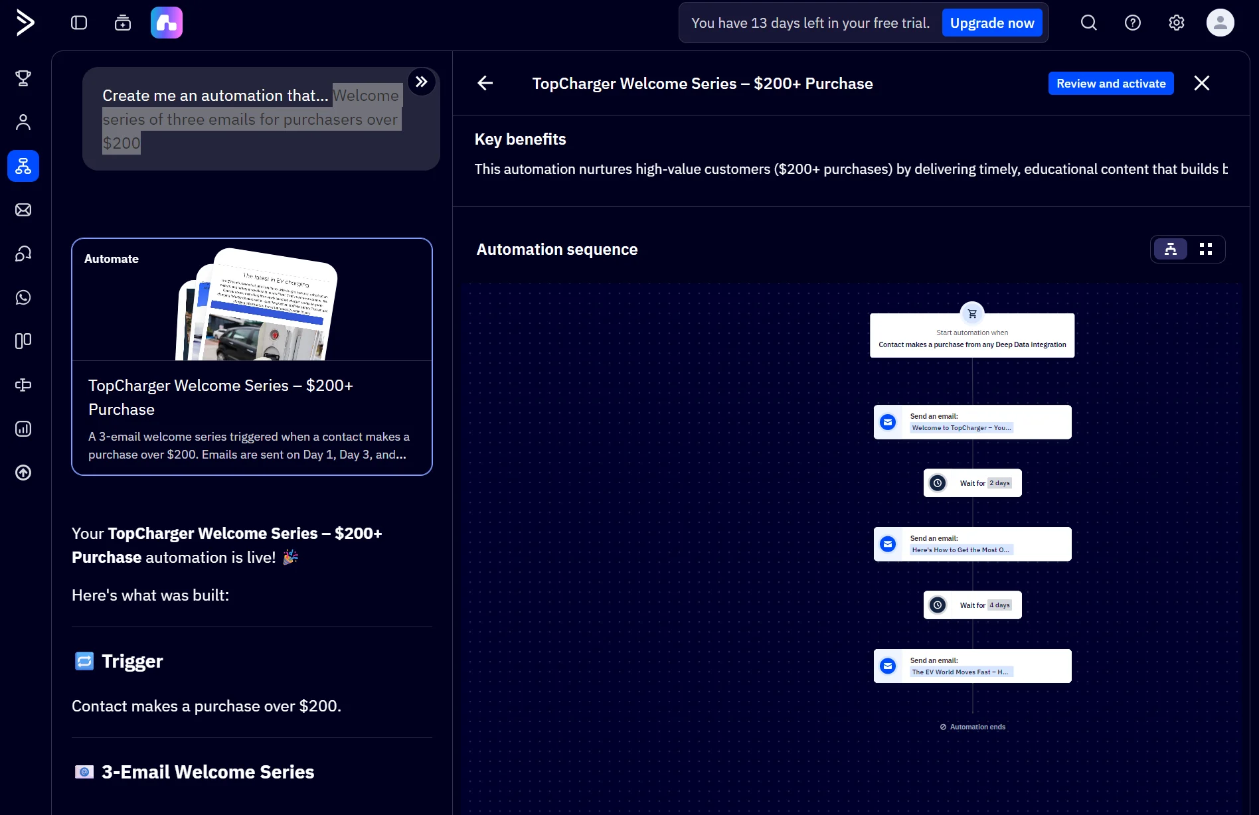Switch to grid view of sequence
Screen dimensions: 1259x815
point(1206,249)
